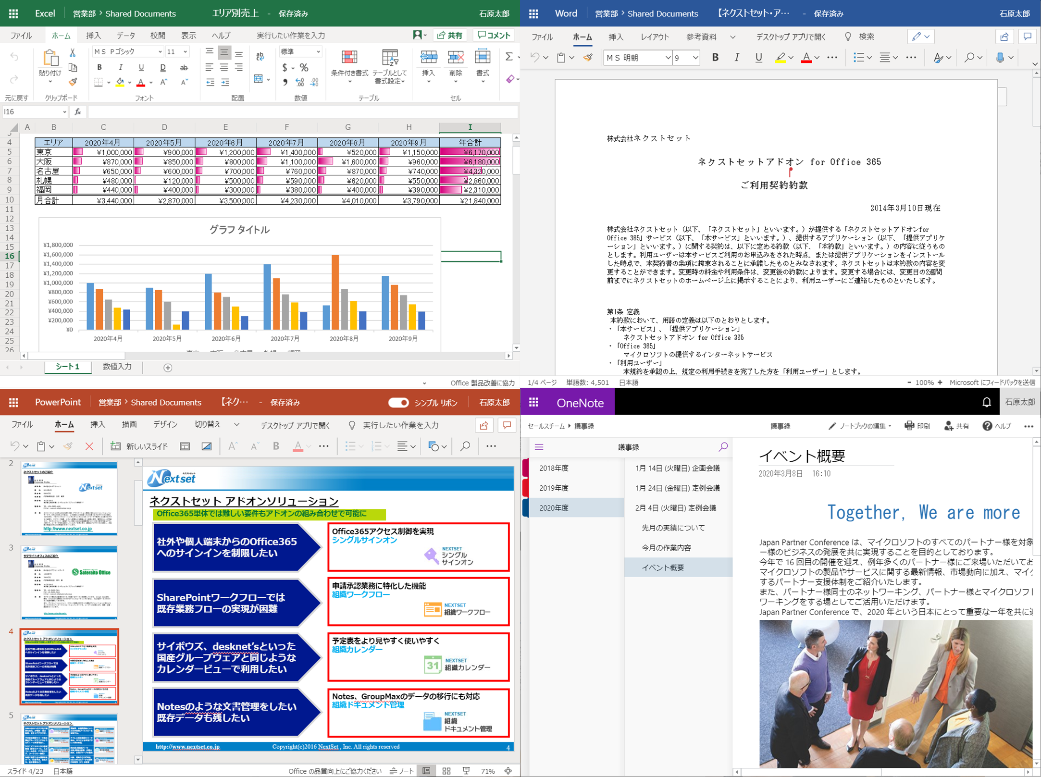
Task: Toggle italic in the Word toolbar
Action: pyautogui.click(x=737, y=58)
